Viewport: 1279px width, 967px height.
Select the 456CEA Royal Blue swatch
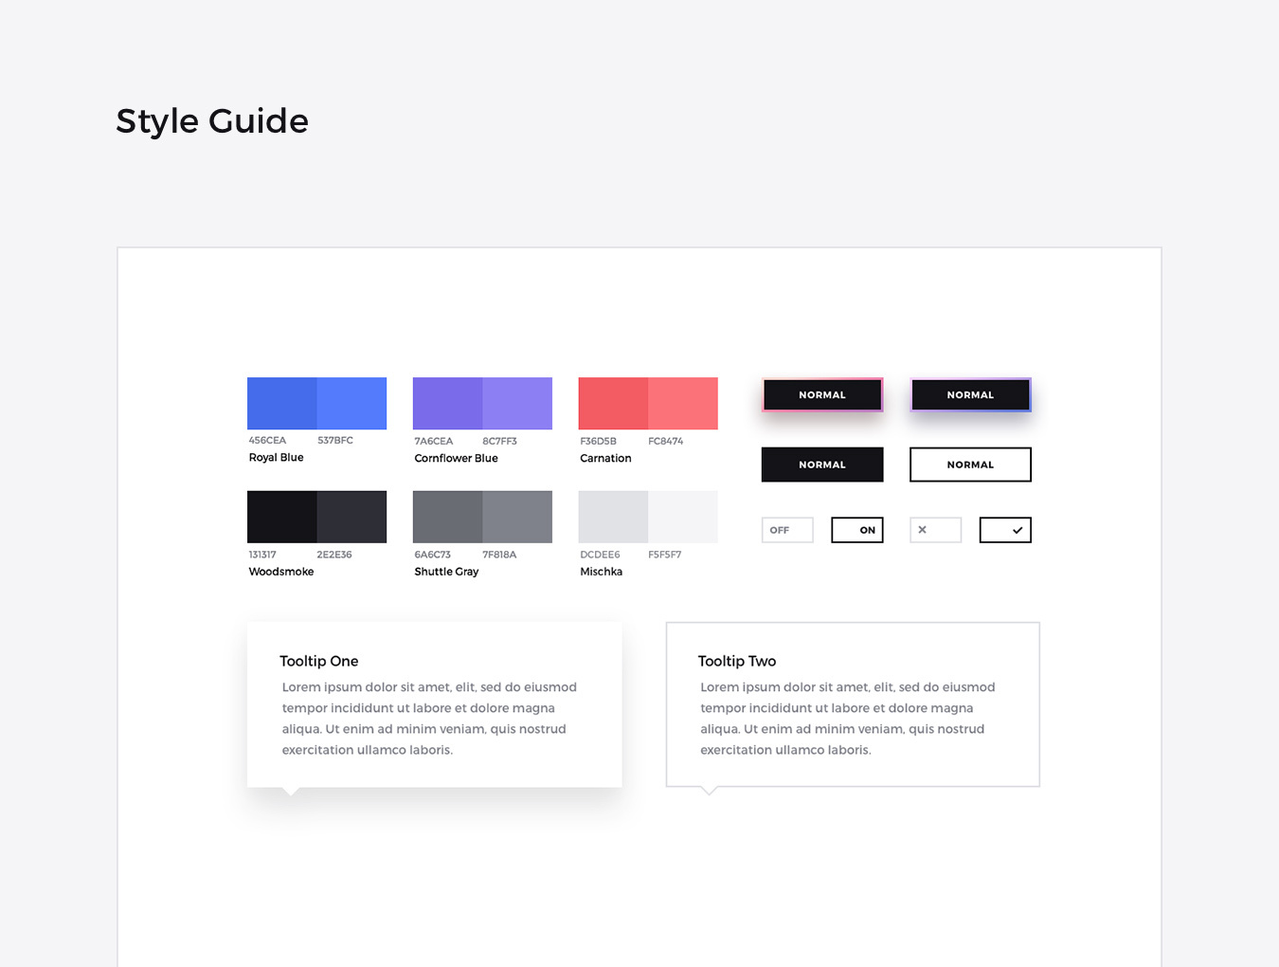(281, 403)
